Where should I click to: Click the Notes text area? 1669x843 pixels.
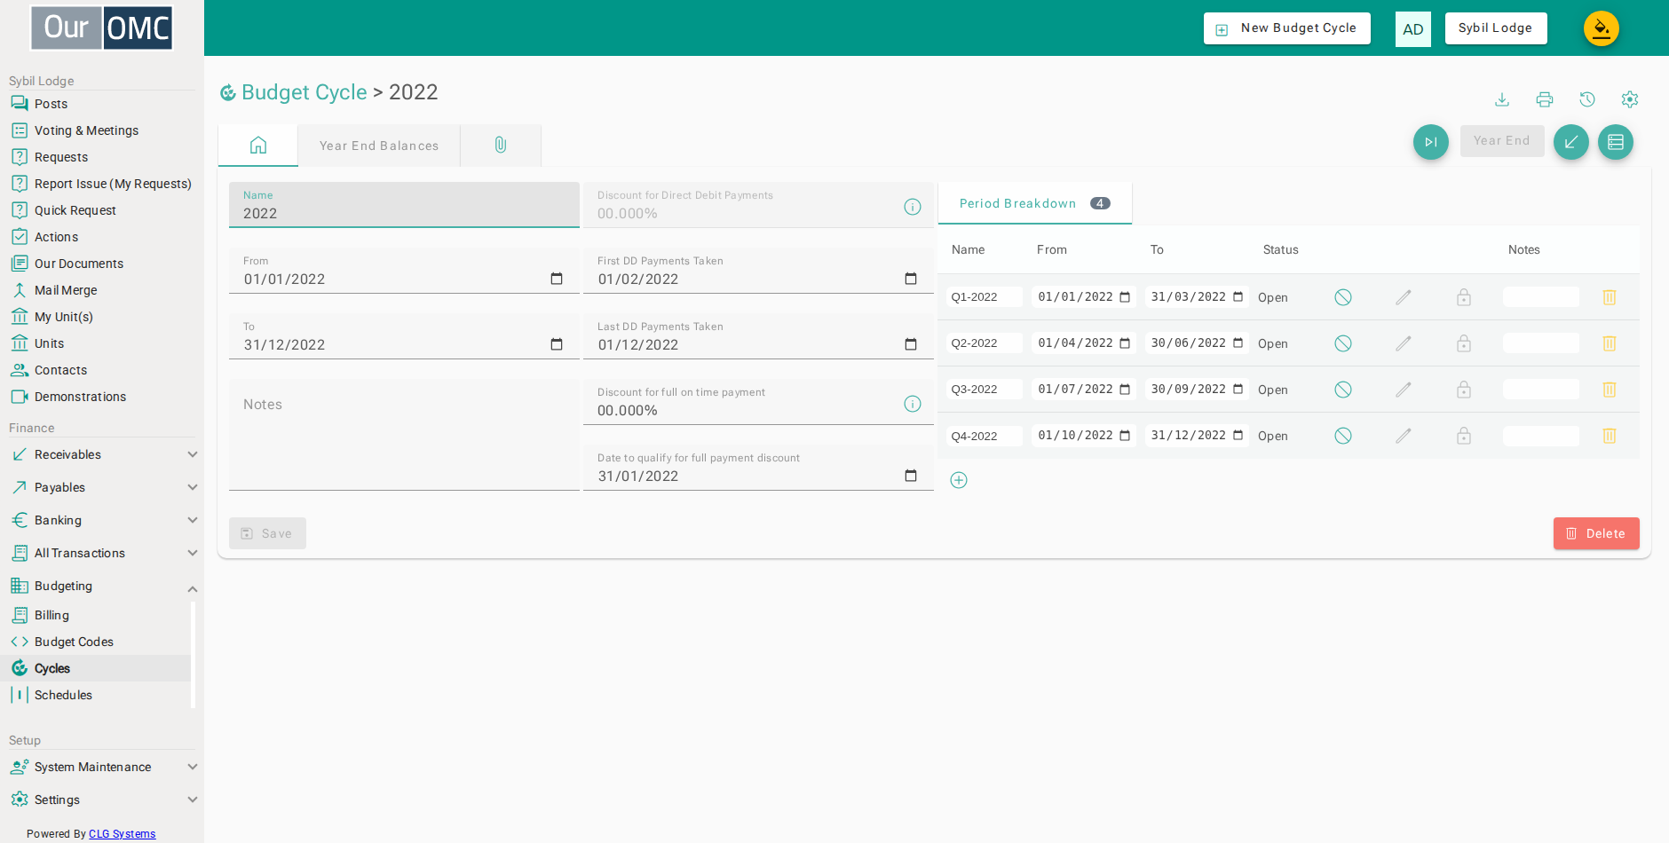pyautogui.click(x=404, y=435)
